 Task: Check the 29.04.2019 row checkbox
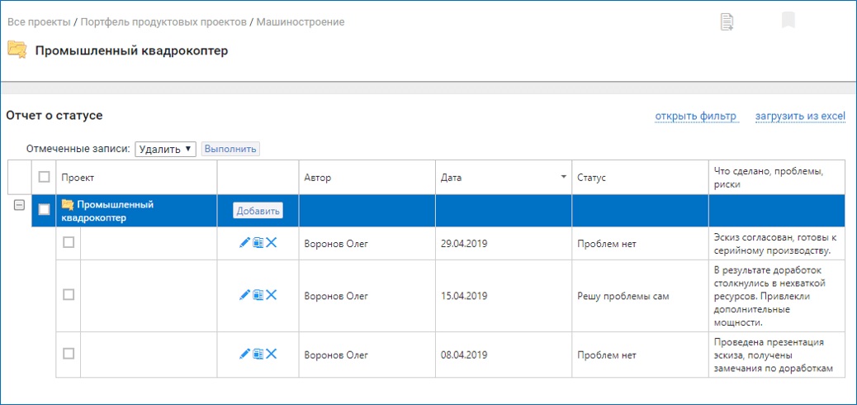[69, 242]
